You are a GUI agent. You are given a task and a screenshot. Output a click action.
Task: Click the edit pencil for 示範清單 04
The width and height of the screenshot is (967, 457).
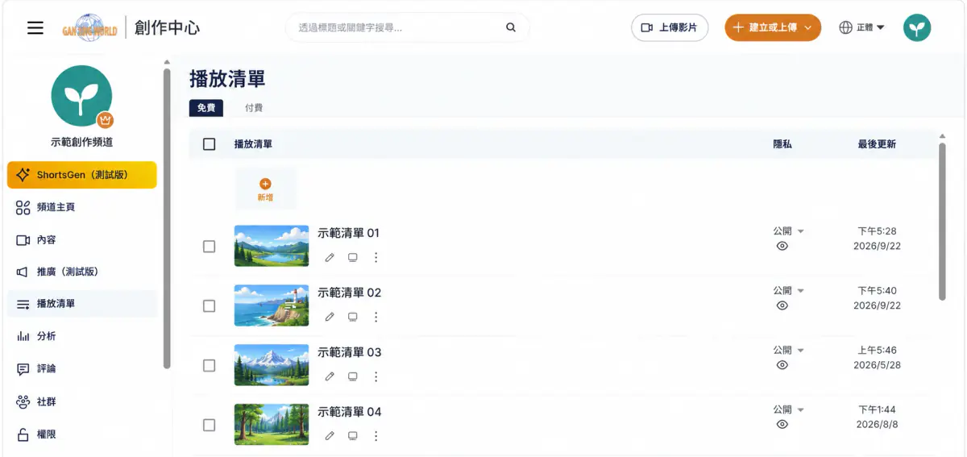(330, 436)
